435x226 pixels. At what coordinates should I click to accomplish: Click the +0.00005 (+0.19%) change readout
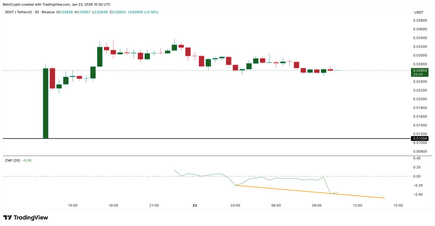tap(143, 12)
